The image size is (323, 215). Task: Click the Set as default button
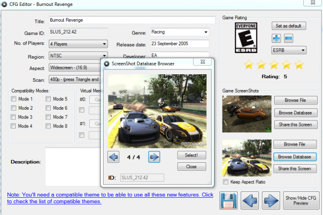[x=288, y=26]
